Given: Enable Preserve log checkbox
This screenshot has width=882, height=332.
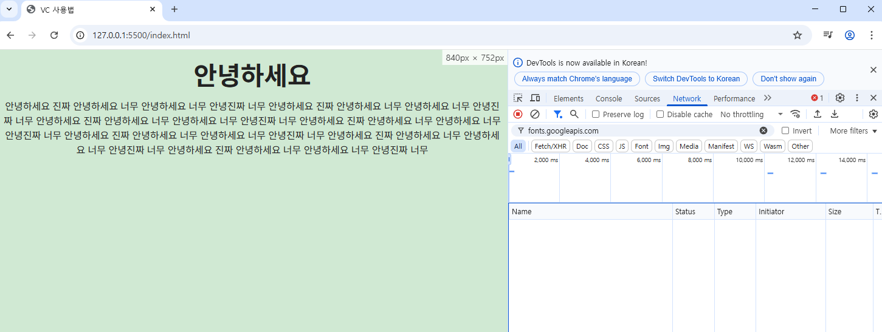Looking at the screenshot, I should 596,114.
